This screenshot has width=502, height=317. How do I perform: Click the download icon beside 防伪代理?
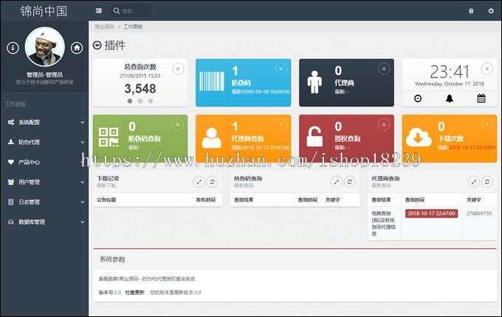point(11,142)
